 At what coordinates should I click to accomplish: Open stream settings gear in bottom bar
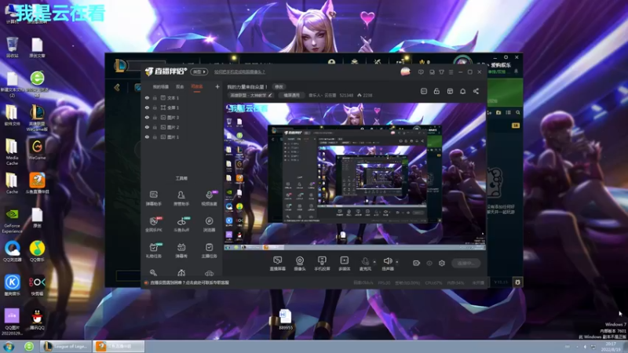coord(442,263)
